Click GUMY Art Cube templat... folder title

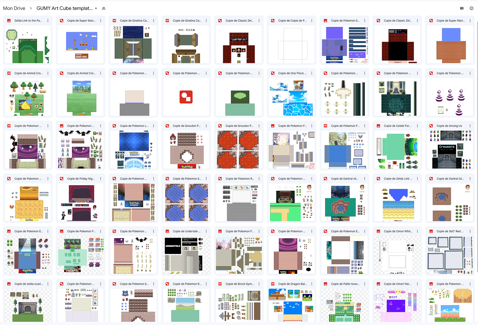64,8
